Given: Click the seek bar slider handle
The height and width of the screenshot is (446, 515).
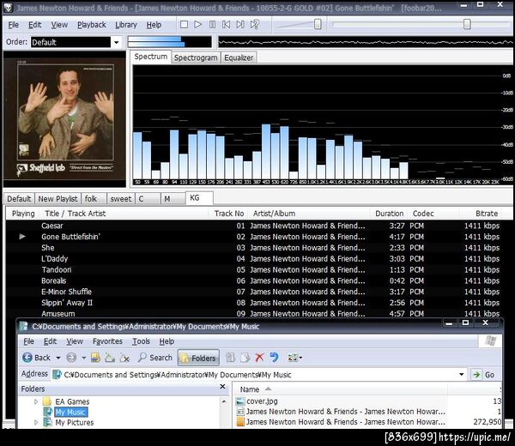Looking at the screenshot, I should (x=467, y=24).
